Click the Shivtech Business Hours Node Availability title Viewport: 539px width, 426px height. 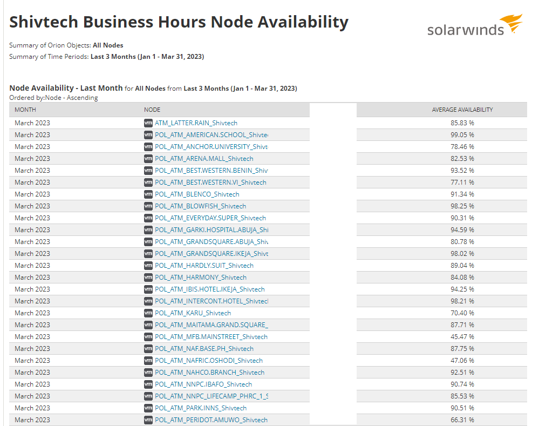click(x=179, y=22)
